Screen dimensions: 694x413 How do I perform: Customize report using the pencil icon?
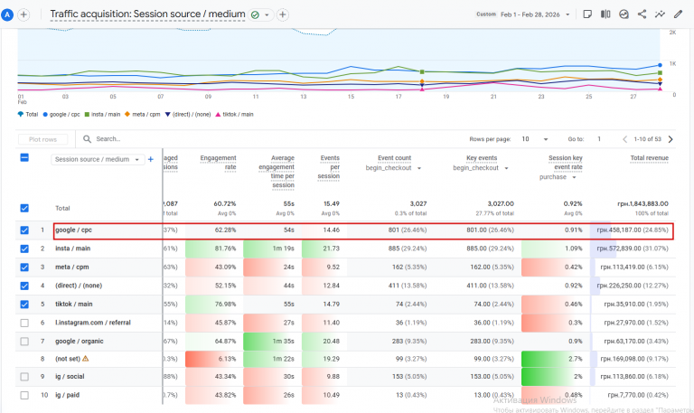click(x=678, y=14)
